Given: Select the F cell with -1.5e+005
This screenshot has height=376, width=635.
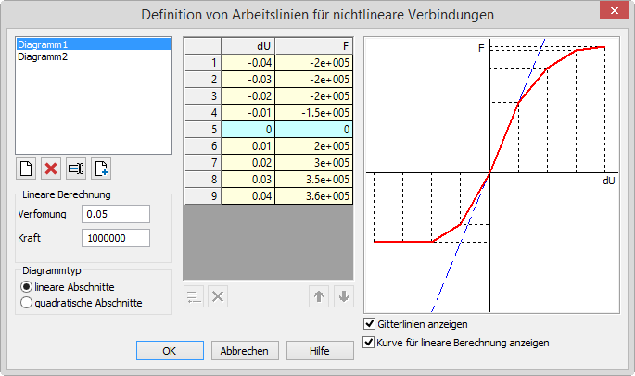Looking at the screenshot, I should [314, 112].
